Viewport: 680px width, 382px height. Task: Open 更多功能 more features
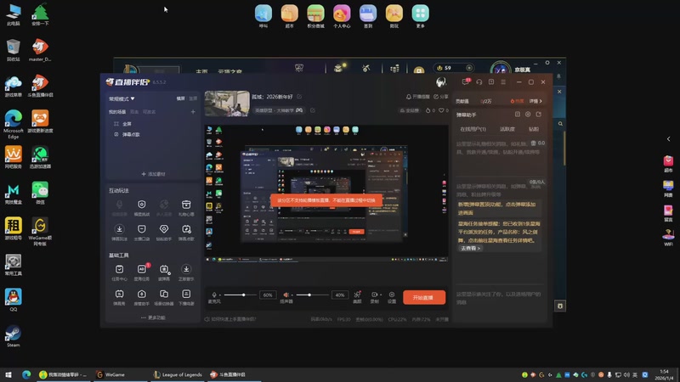(x=153, y=317)
